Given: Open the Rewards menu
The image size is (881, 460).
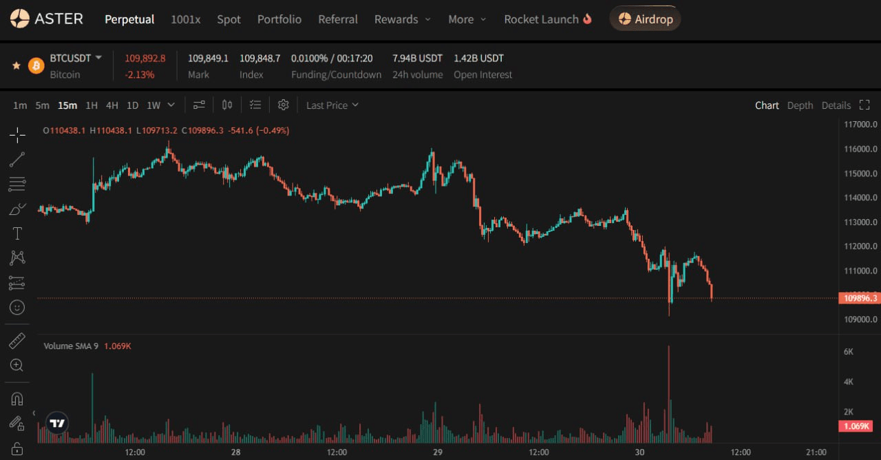Looking at the screenshot, I should coord(402,19).
